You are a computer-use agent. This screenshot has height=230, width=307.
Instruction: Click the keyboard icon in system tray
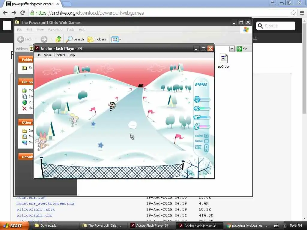(276, 226)
